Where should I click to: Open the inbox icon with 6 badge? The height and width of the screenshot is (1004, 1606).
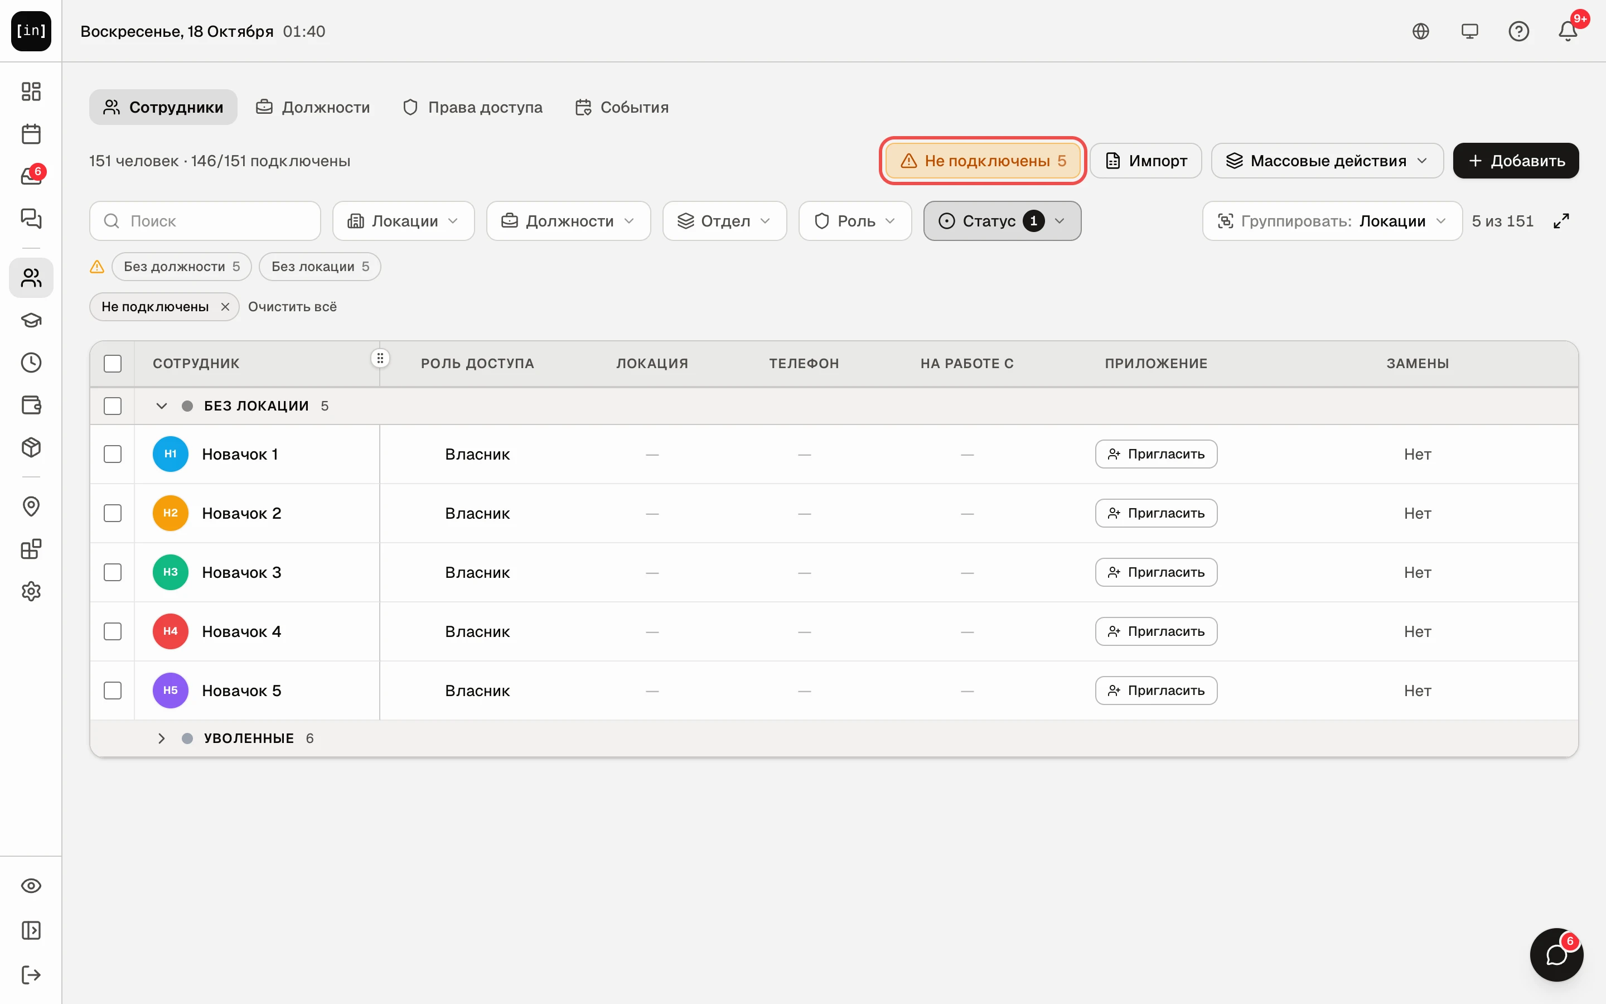coord(31,176)
